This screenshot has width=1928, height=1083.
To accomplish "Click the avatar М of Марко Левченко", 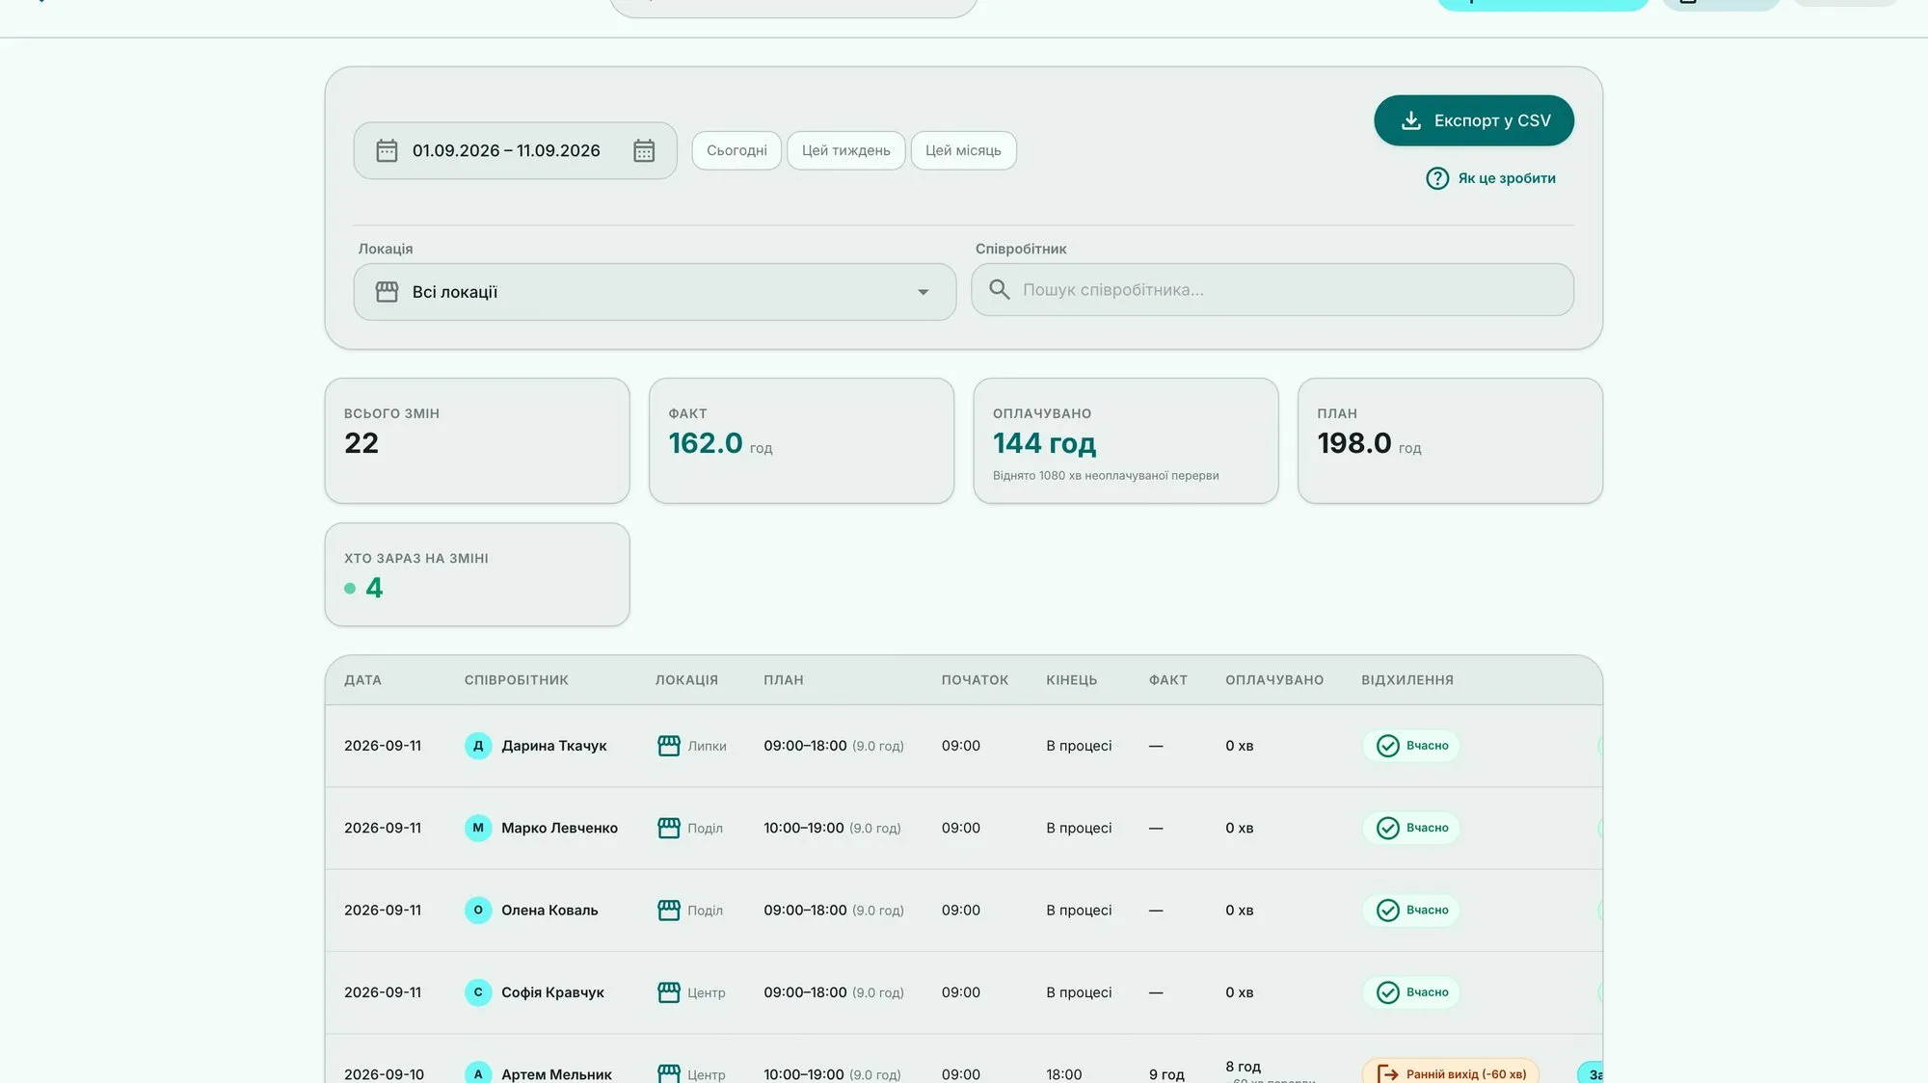I will pyautogui.click(x=478, y=828).
